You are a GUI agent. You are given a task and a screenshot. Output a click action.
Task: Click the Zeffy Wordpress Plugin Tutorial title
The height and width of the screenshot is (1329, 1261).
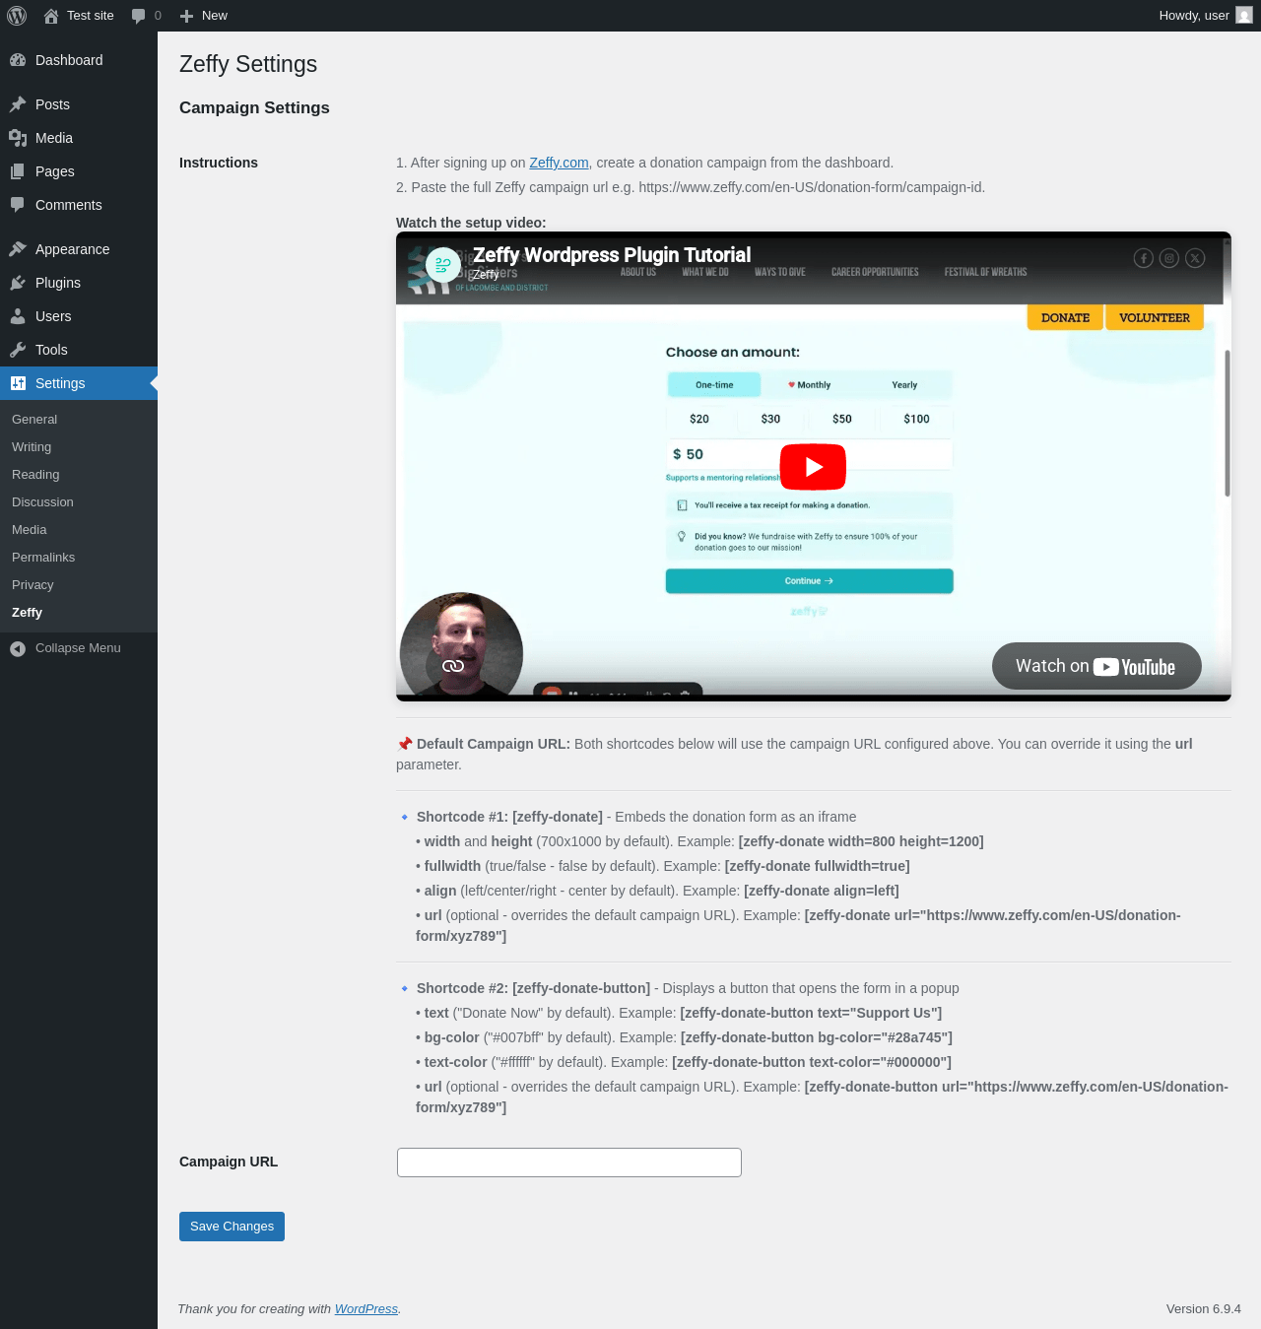click(x=612, y=255)
